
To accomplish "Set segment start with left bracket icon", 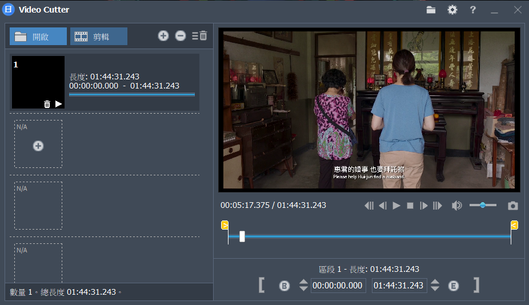I will 262,286.
